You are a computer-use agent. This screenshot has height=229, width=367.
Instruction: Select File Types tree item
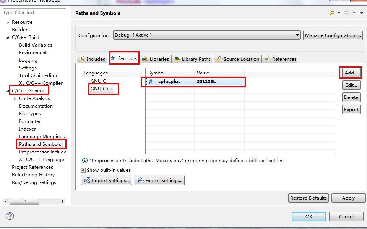click(x=30, y=114)
